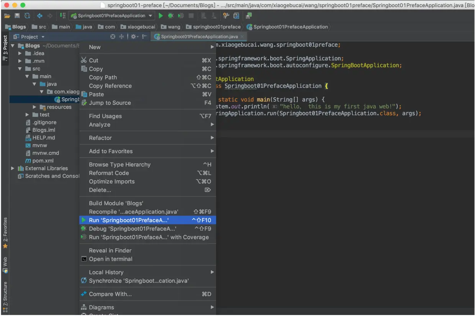Click the rightmost toolbar icon after Project Structure
This screenshot has height=317, width=475.
click(x=249, y=16)
